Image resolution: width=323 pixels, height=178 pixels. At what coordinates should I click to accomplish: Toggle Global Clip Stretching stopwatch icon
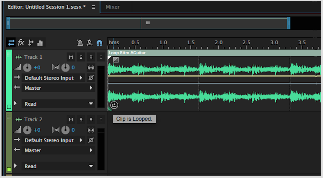click(x=90, y=43)
